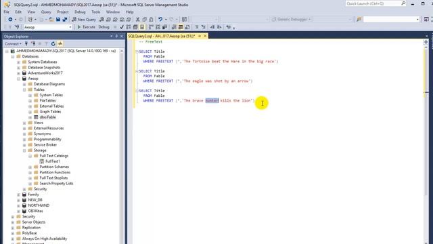Expand the dbo.Fable table node
433x244 pixels.
point(30,117)
